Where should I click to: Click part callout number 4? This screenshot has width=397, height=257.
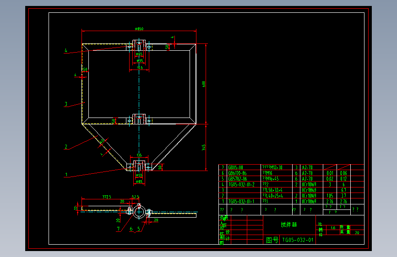[66, 50]
